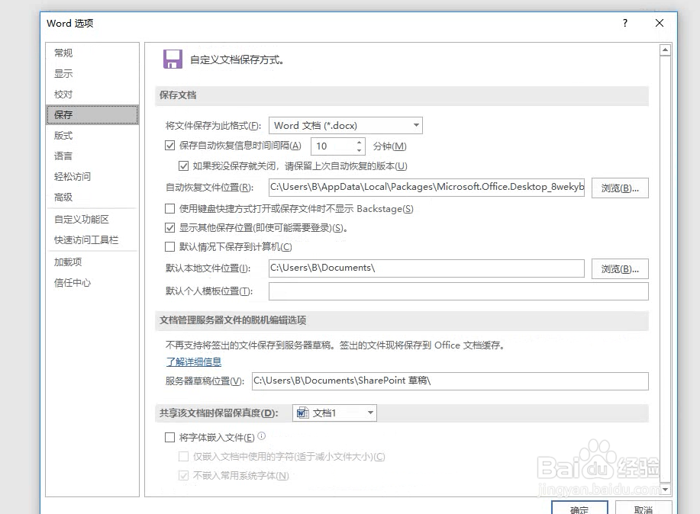The image size is (700, 514).
Task: Open the 将文件保存为此格式 dropdown
Action: point(346,125)
